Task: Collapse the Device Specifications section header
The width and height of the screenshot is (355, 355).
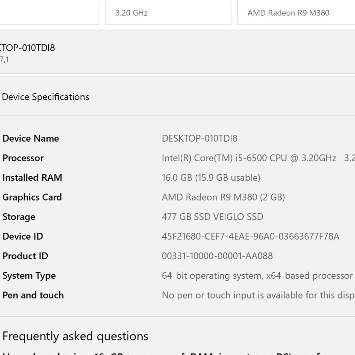Action: click(x=46, y=97)
